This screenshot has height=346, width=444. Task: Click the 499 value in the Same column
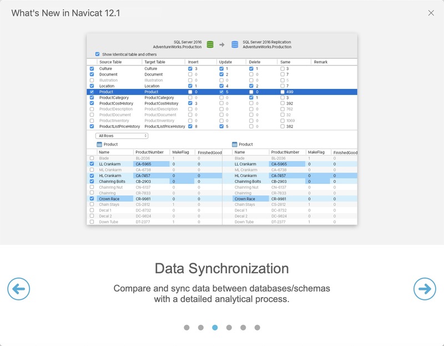[x=290, y=92]
